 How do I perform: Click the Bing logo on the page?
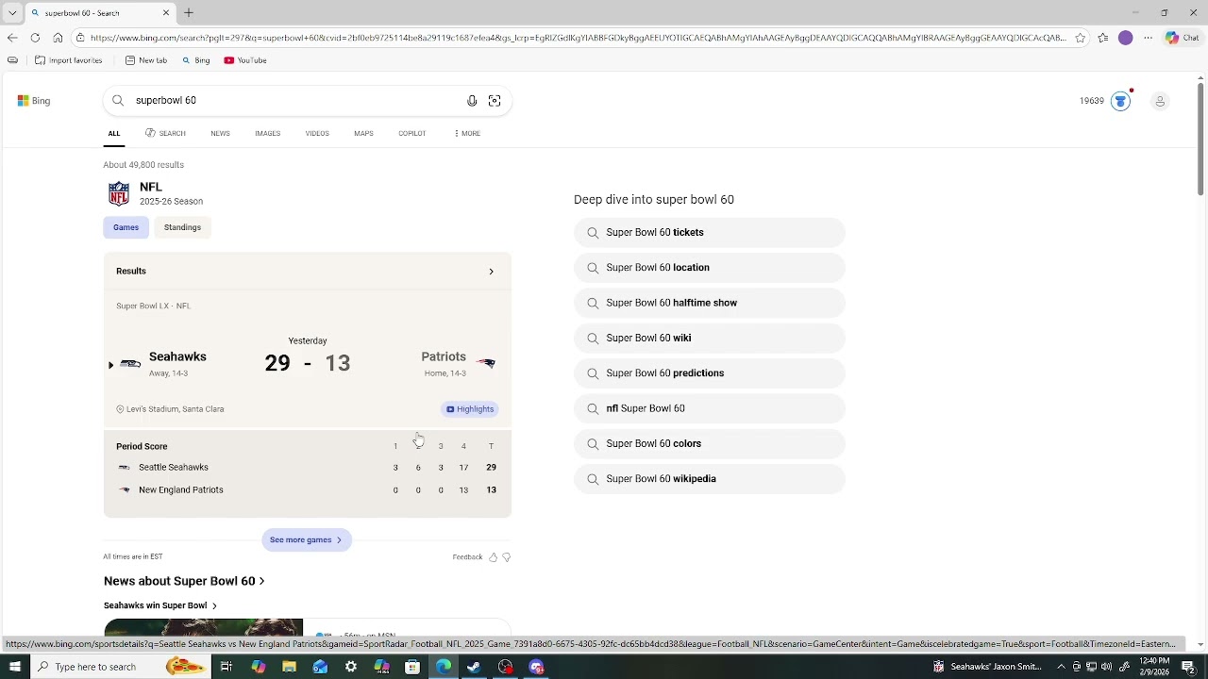pos(33,101)
